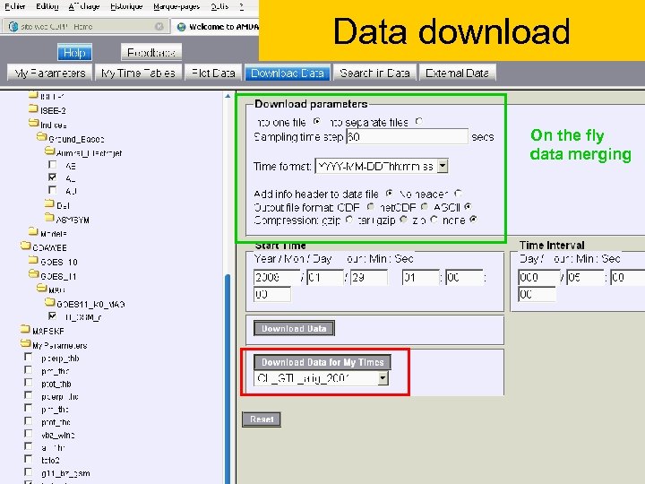Screen dimensions: 645x484
Task: Check the ptot_thb parameter checkbox
Action: [28, 383]
